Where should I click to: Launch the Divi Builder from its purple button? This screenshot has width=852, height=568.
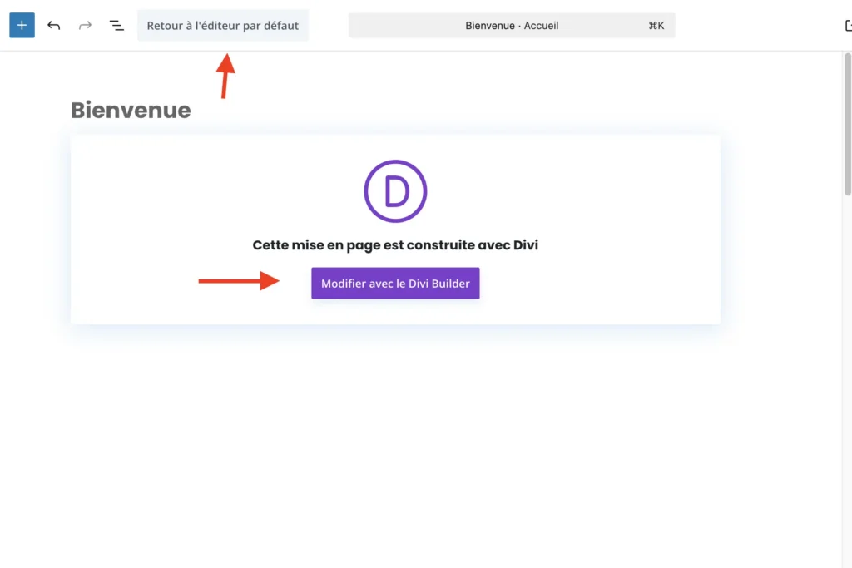pos(395,283)
